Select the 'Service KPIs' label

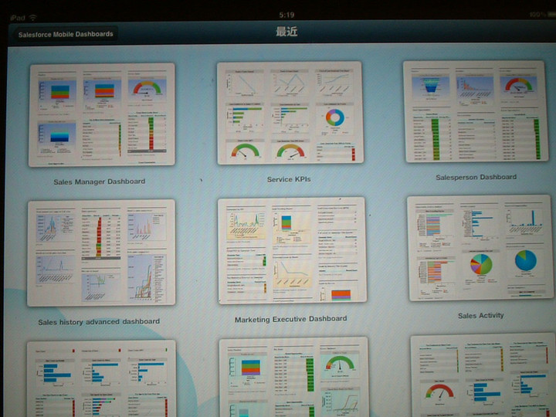click(x=289, y=179)
